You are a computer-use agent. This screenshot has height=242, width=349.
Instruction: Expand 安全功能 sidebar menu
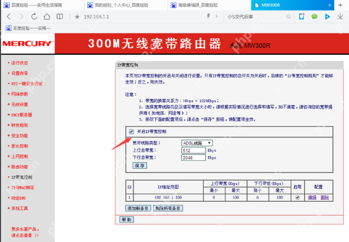20,136
